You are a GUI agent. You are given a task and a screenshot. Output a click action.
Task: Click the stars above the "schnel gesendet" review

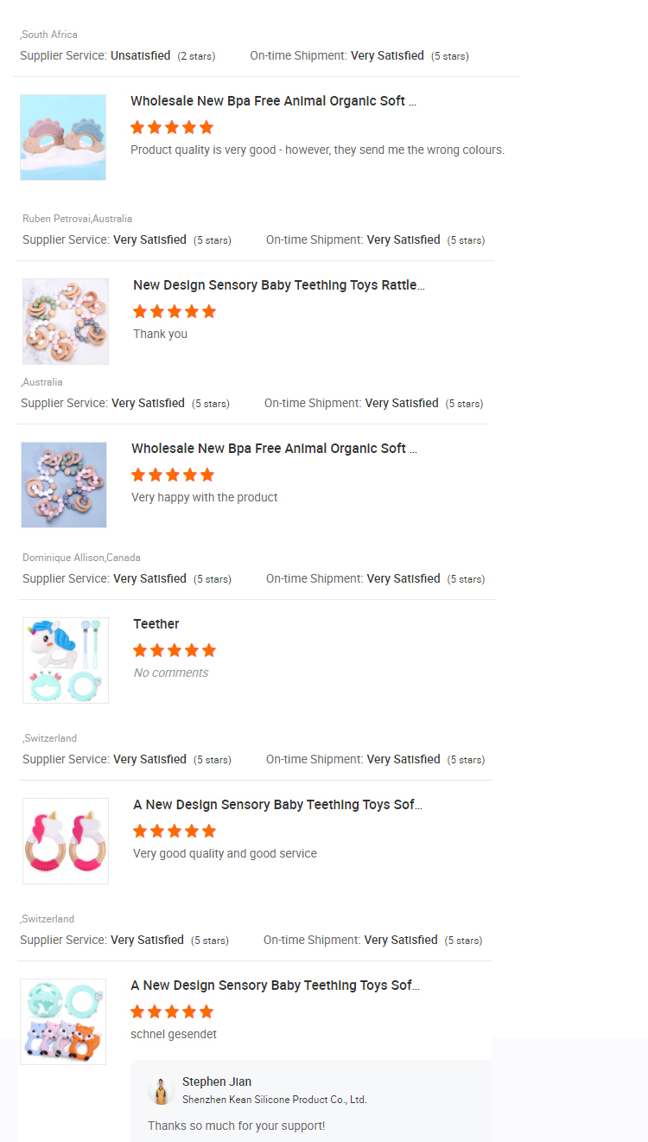pyautogui.click(x=171, y=1011)
